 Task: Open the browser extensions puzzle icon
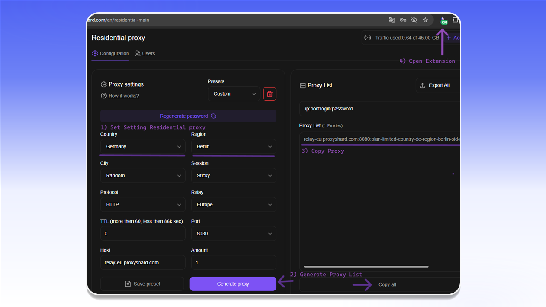[x=456, y=20]
